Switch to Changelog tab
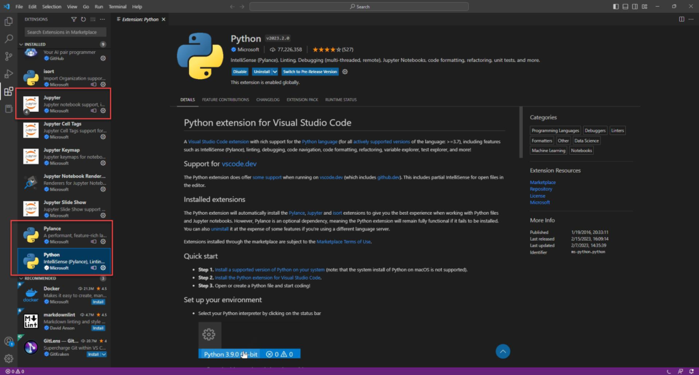Image resolution: width=699 pixels, height=375 pixels. tap(268, 100)
